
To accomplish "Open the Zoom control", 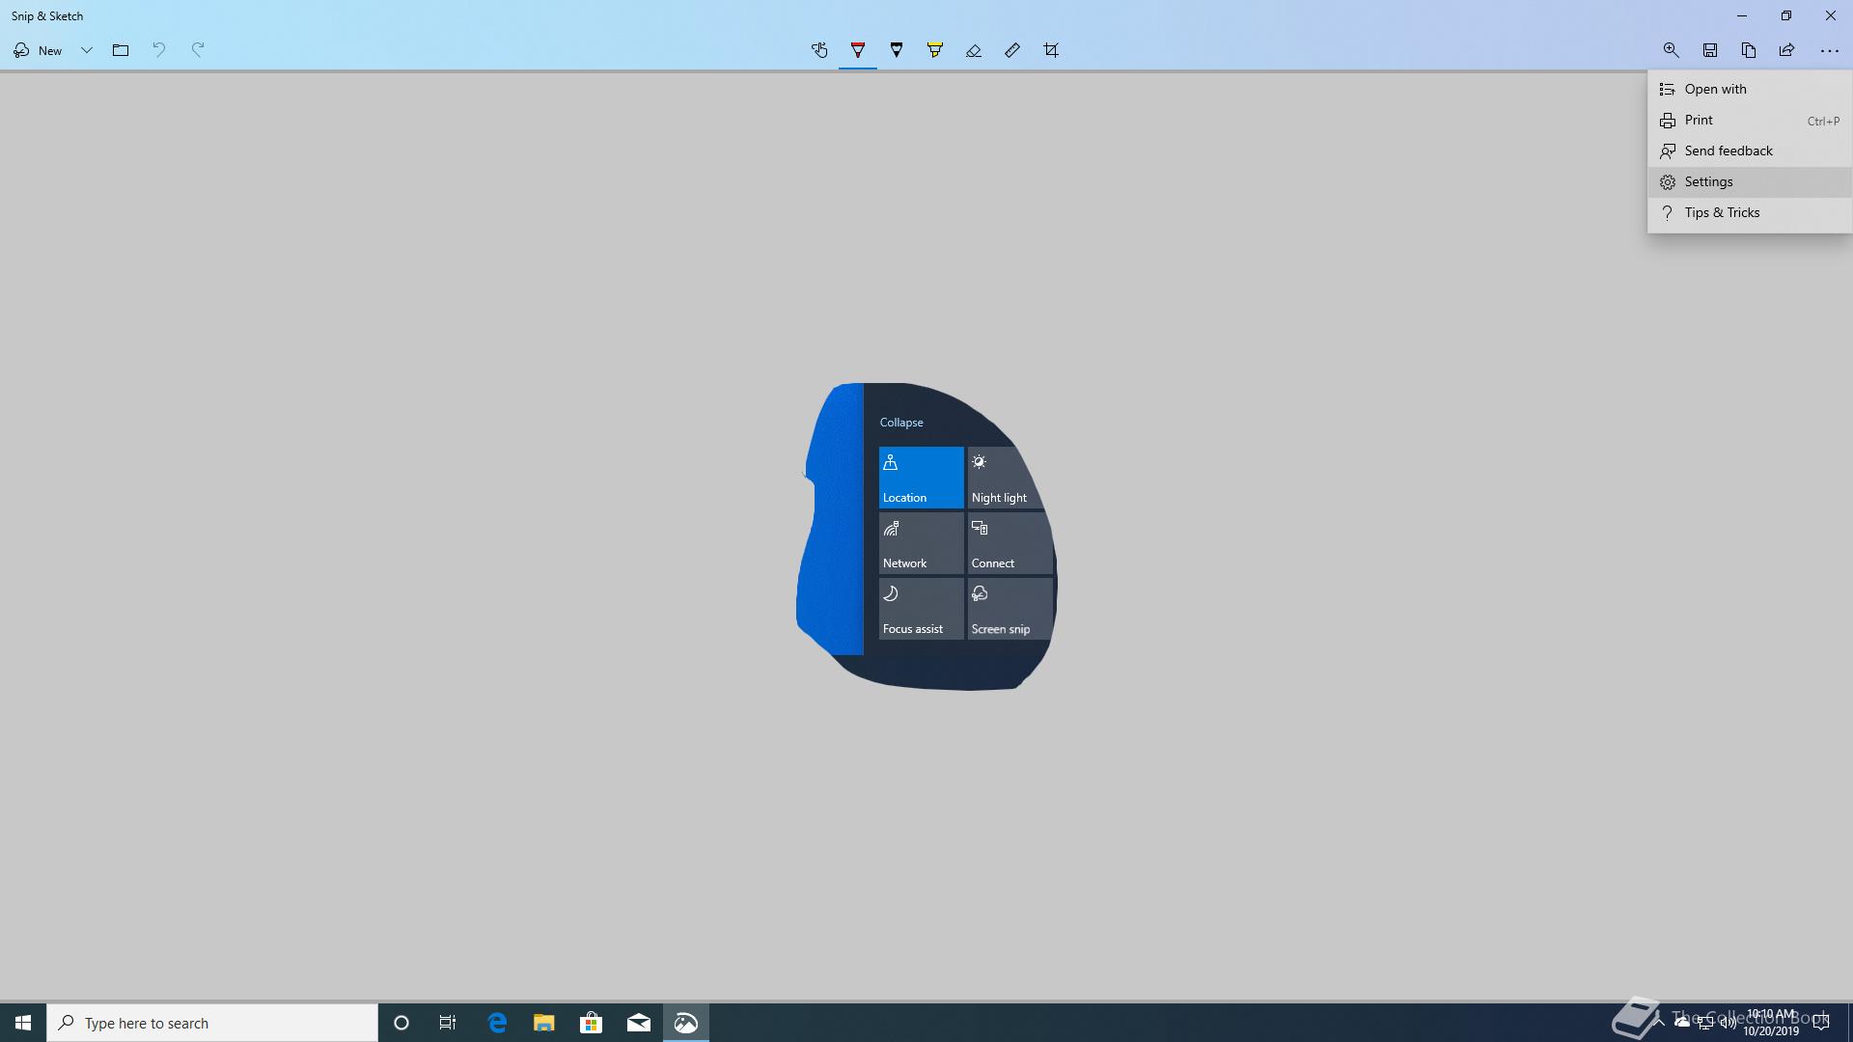I will (1672, 50).
